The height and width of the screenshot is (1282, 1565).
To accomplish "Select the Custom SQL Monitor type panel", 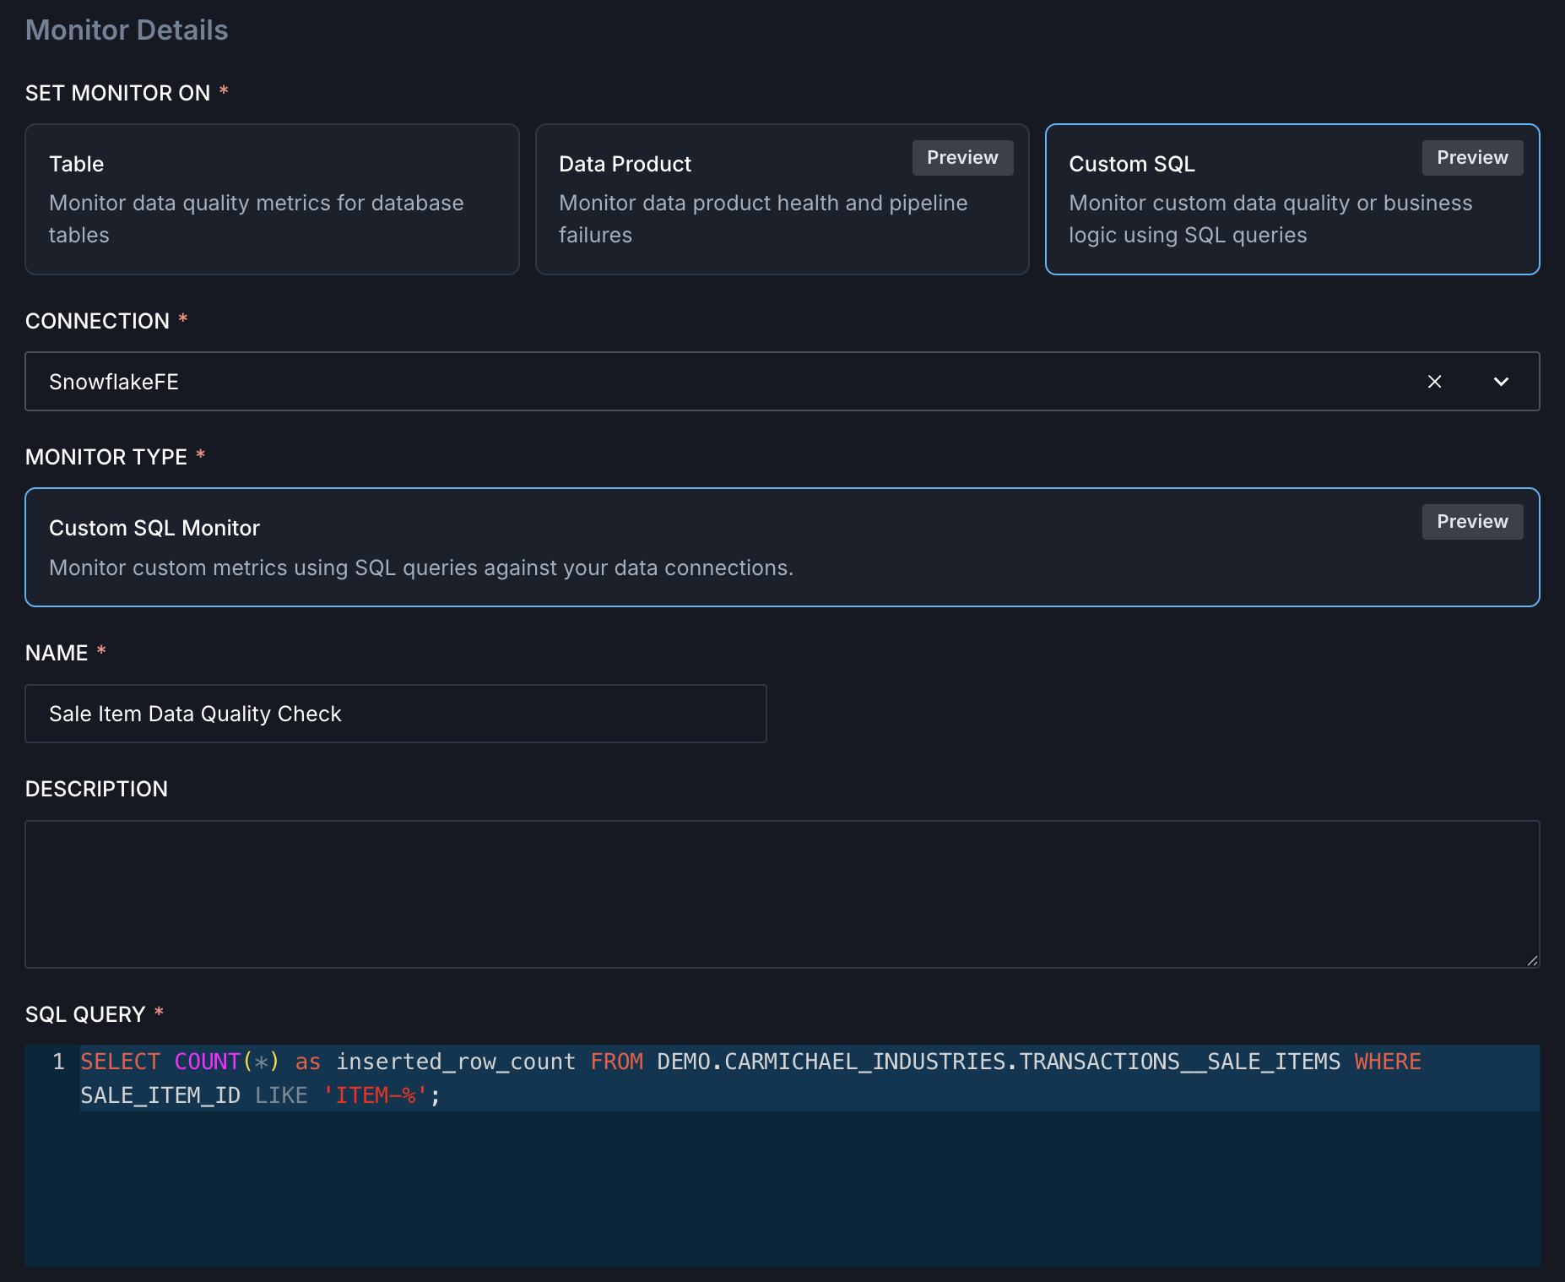I will (591, 547).
